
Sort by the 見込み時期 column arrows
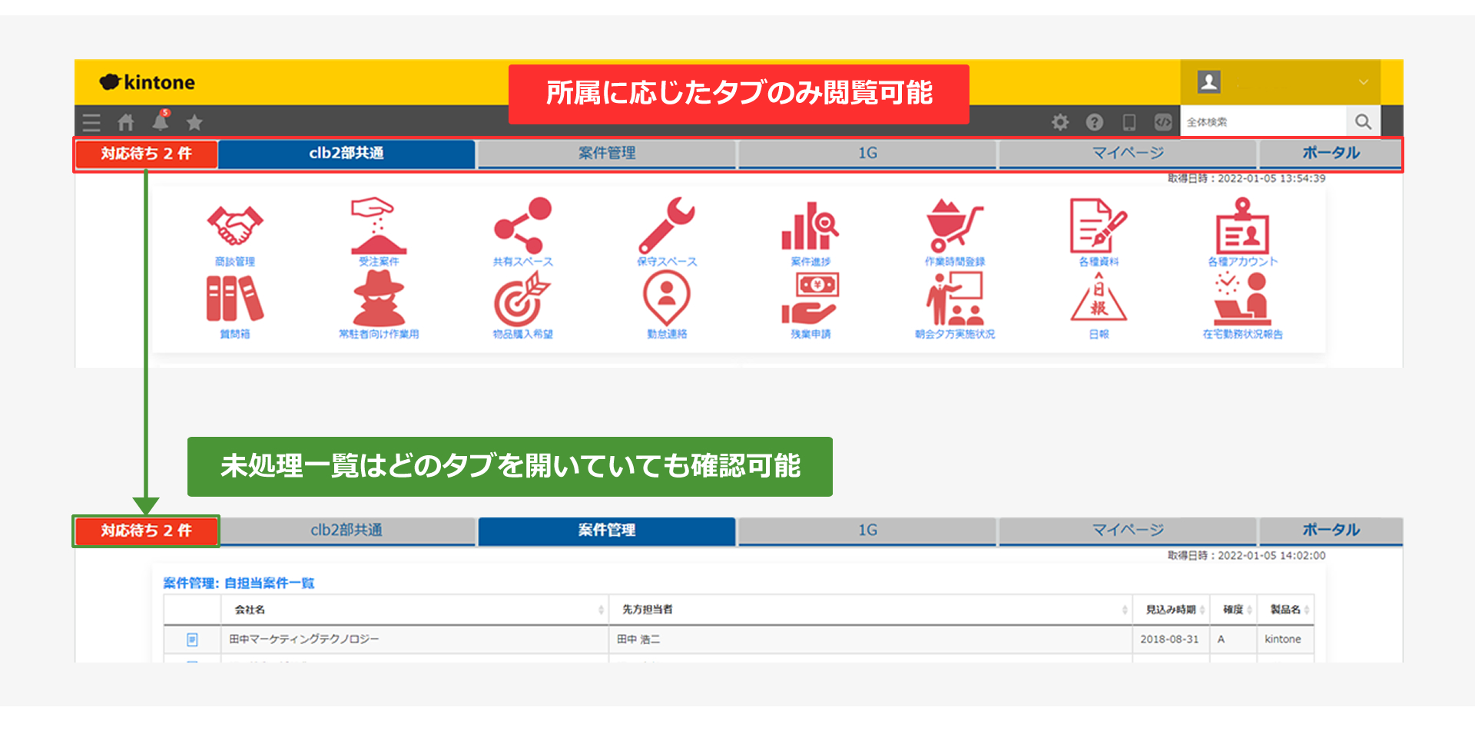(1202, 610)
